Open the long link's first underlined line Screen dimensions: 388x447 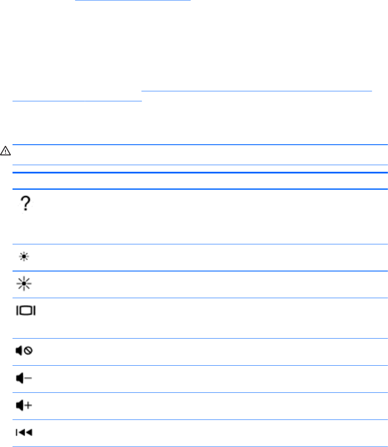click(x=256, y=91)
